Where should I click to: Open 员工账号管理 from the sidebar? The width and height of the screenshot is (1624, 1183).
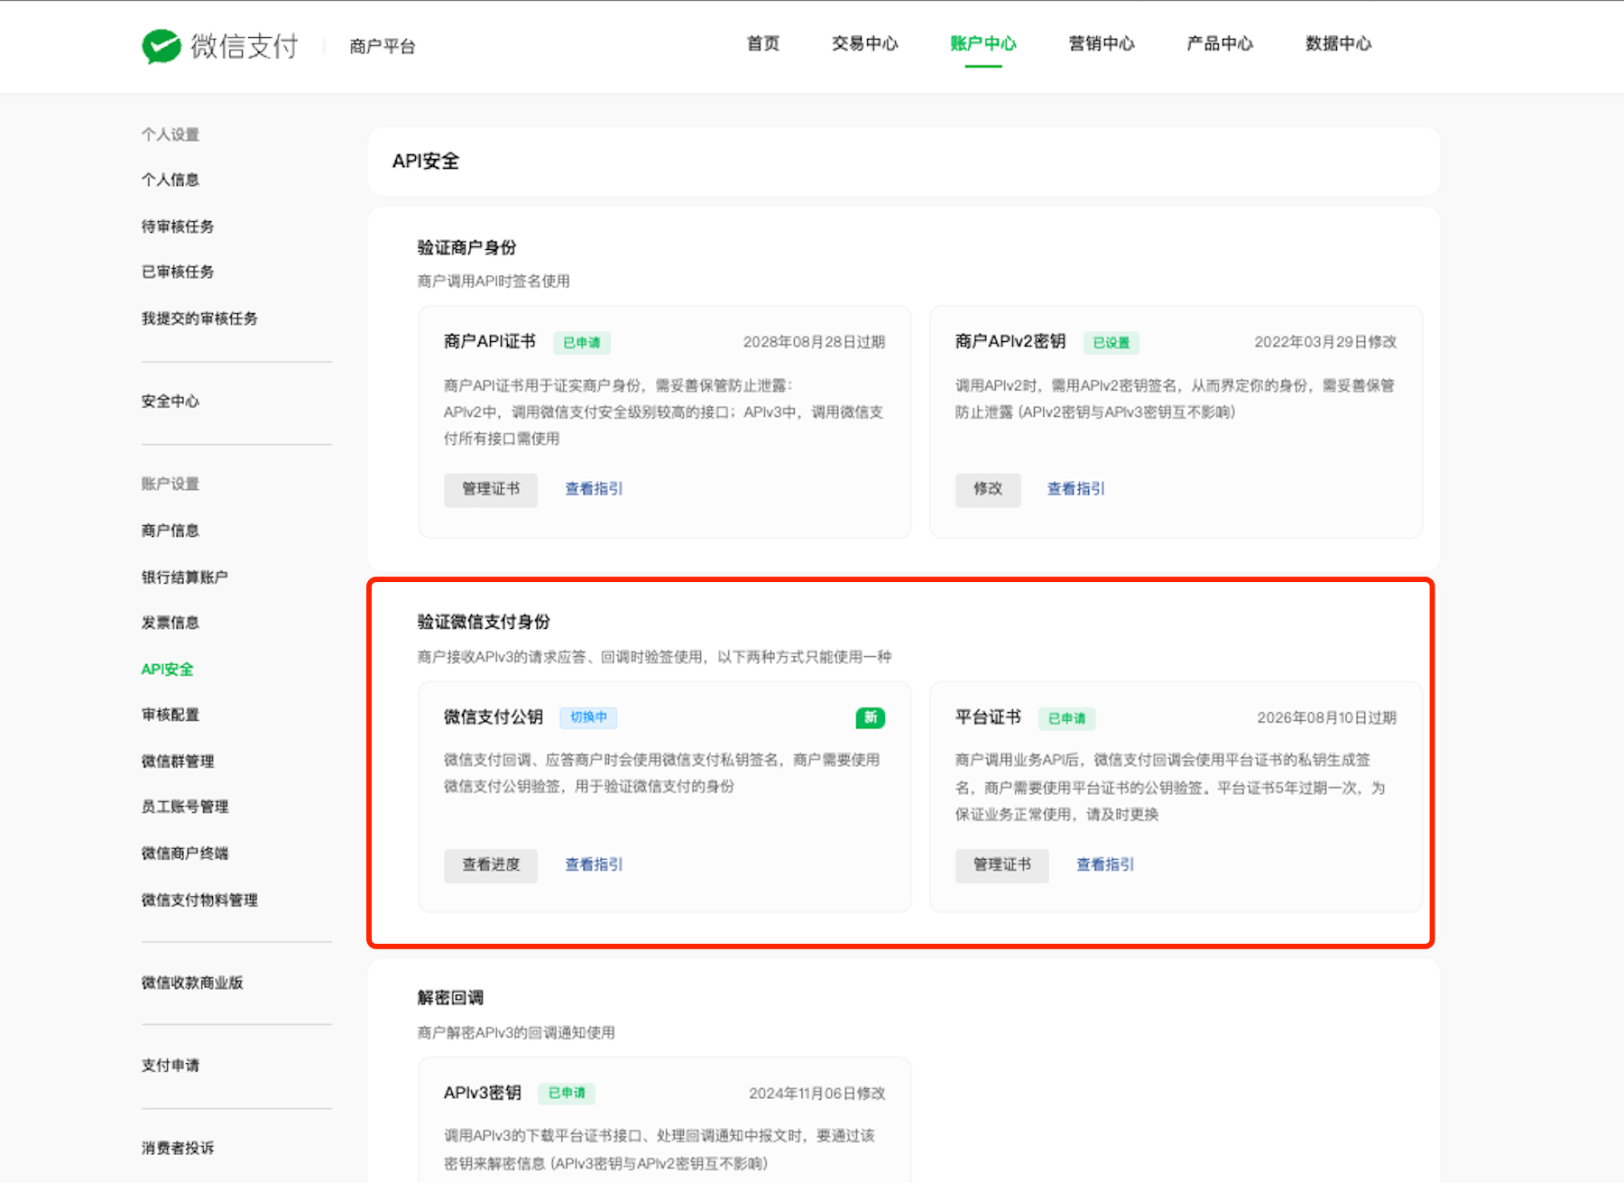(185, 807)
